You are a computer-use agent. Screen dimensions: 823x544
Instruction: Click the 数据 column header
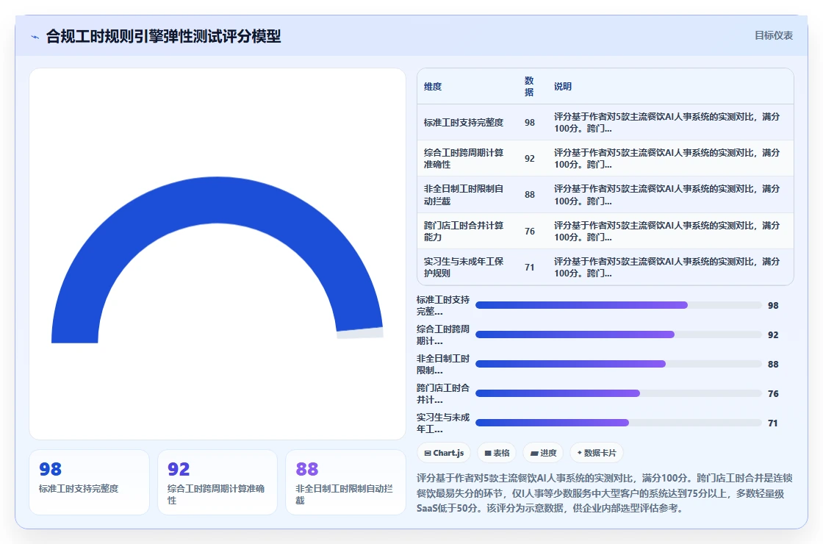(x=529, y=86)
